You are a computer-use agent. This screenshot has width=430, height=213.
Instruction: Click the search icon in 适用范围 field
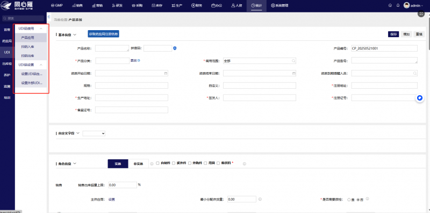pos(293,61)
